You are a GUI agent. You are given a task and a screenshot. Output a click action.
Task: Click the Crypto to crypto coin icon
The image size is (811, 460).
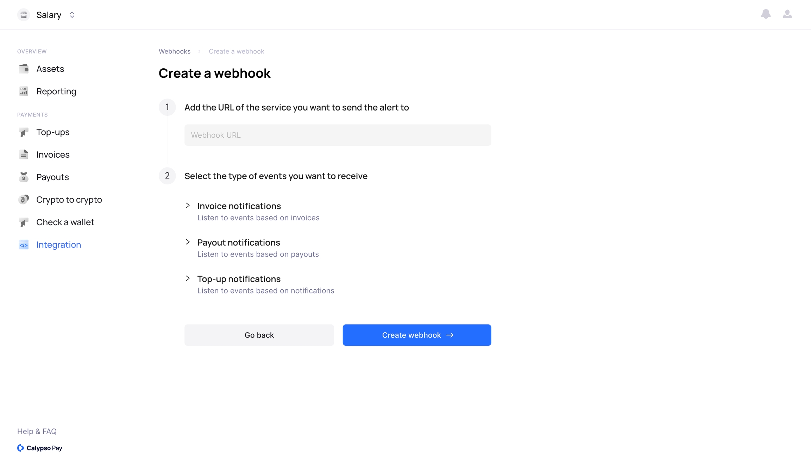tap(24, 200)
